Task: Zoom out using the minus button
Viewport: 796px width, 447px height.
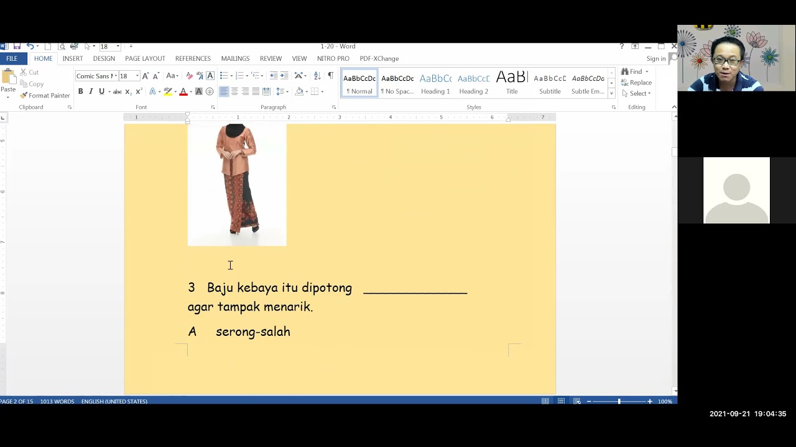Action: (x=588, y=401)
